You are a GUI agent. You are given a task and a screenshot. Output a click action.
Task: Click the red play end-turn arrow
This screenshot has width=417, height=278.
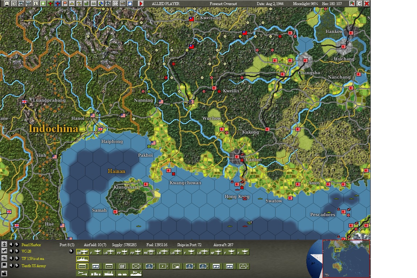coord(141,4)
